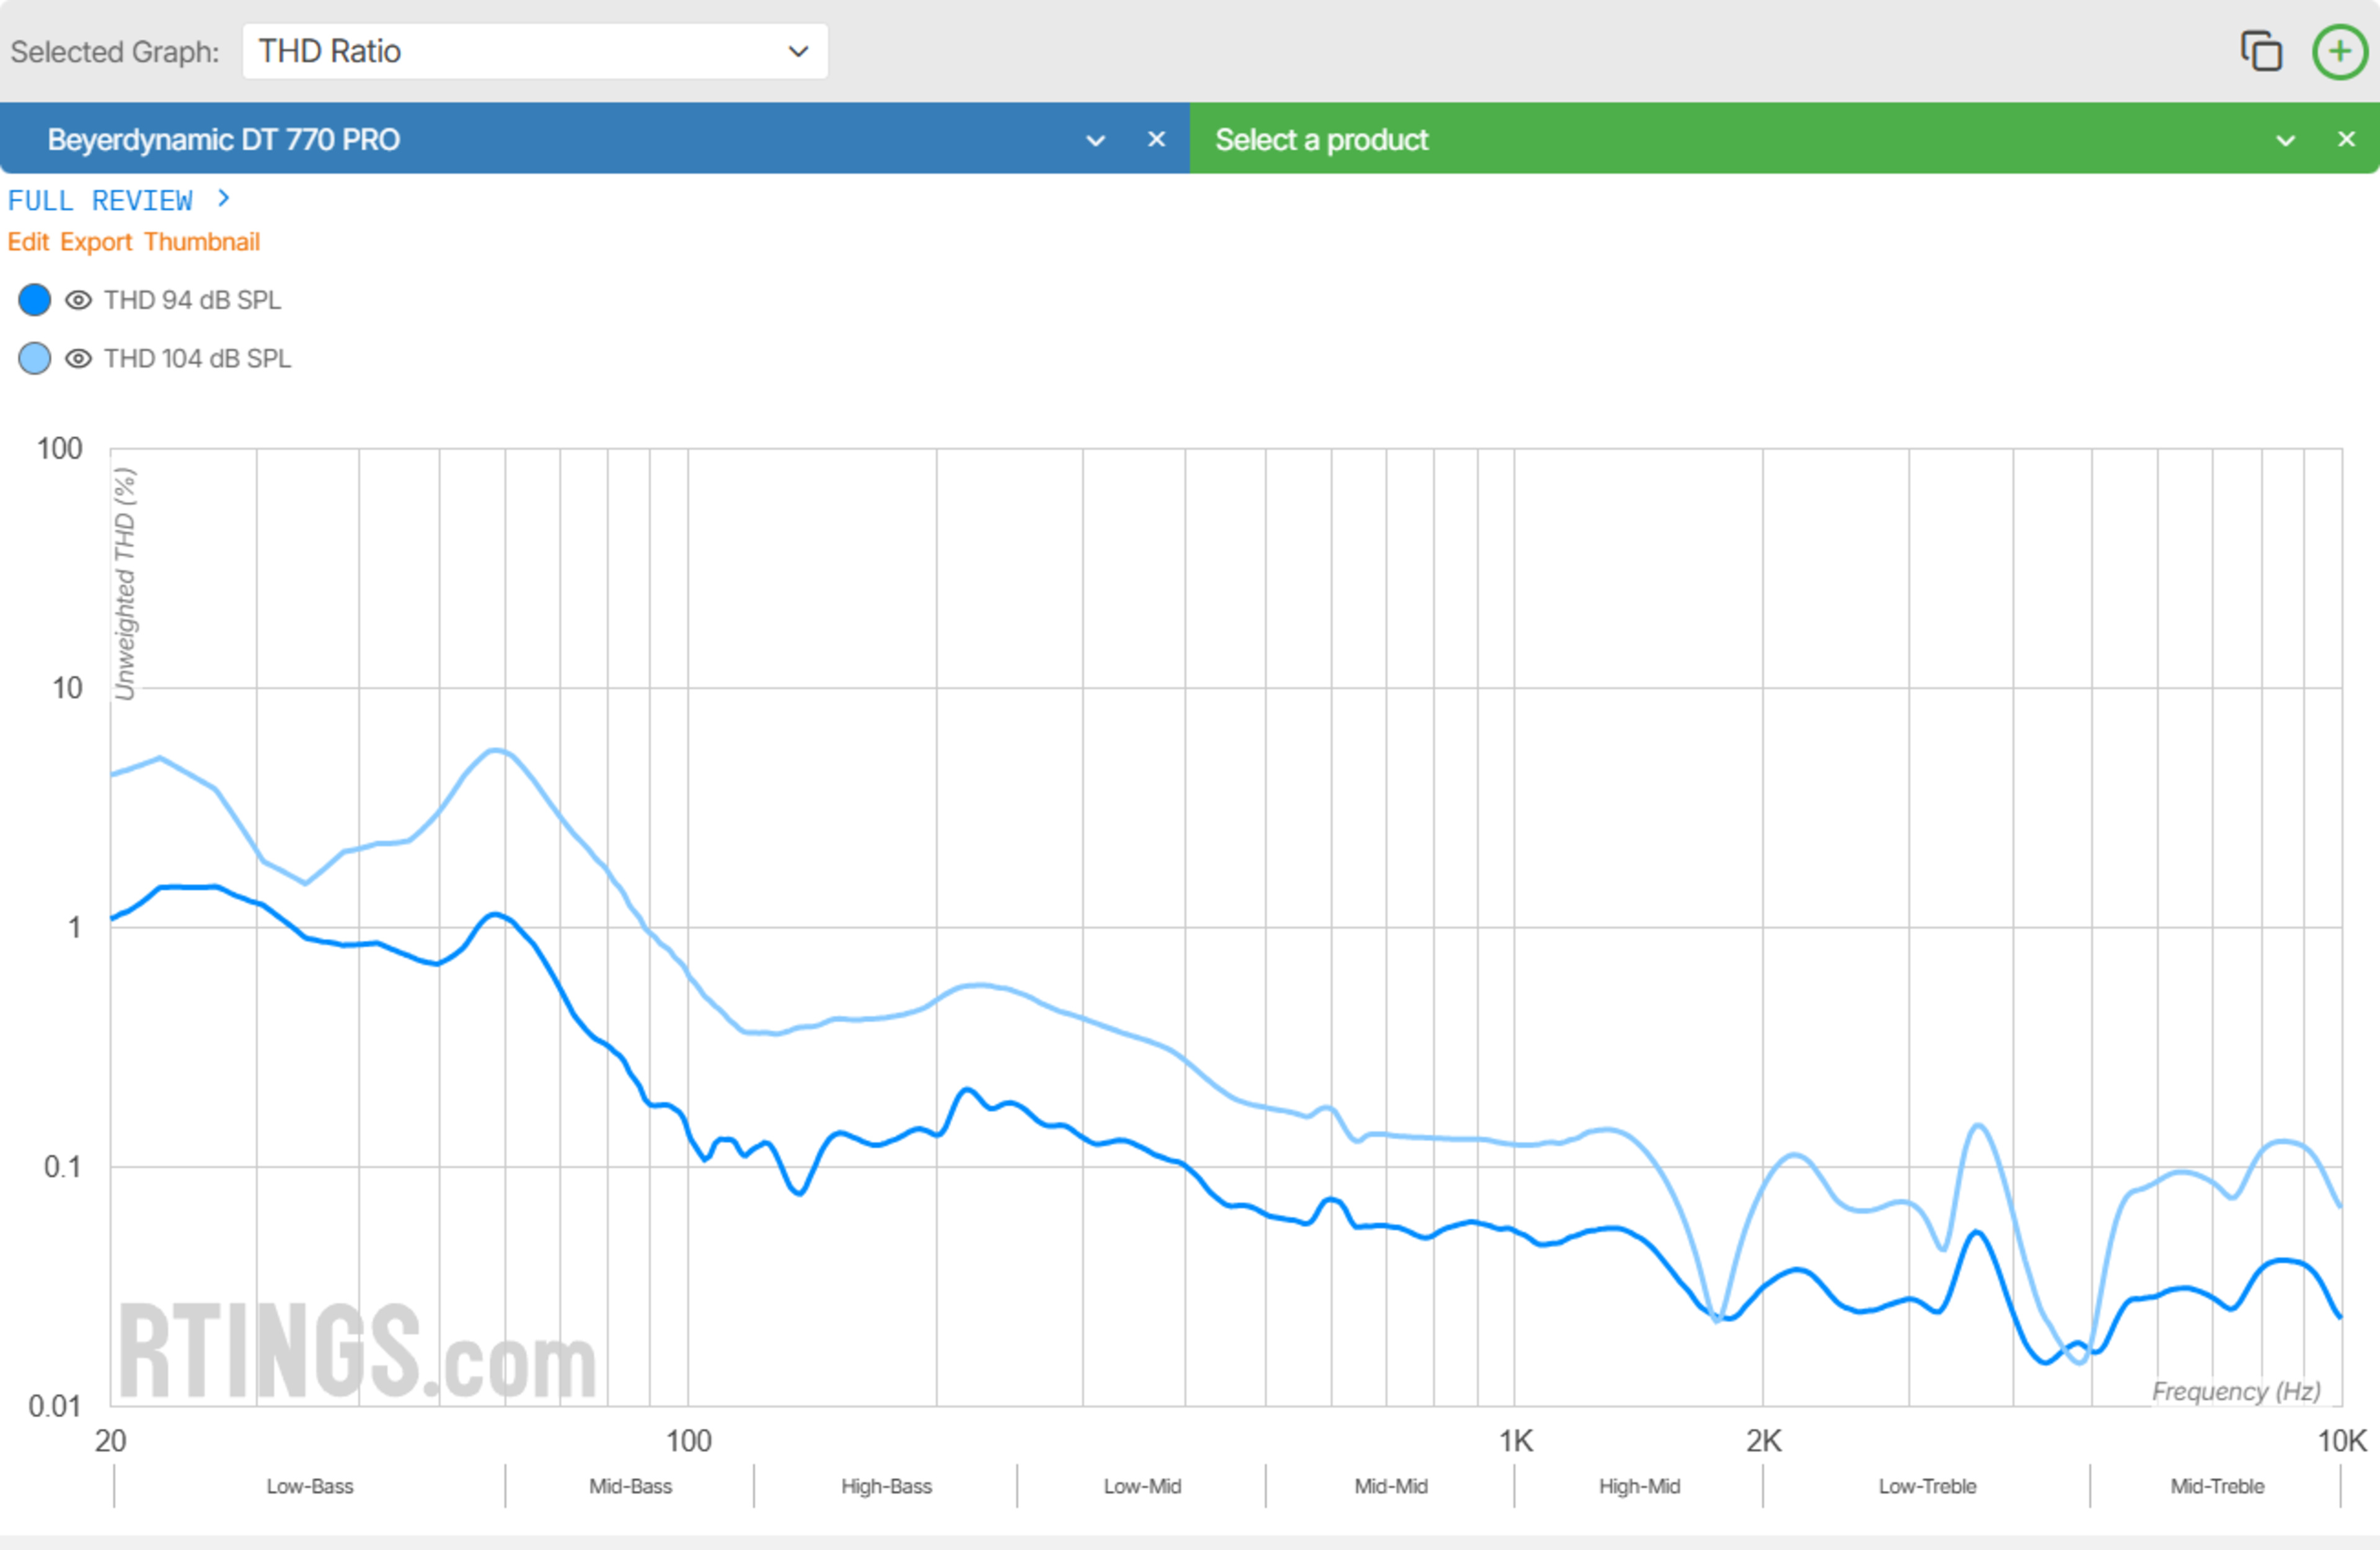Toggle visibility of THD 94 dB SPL
Viewport: 2380px width, 1550px height.
click(78, 300)
